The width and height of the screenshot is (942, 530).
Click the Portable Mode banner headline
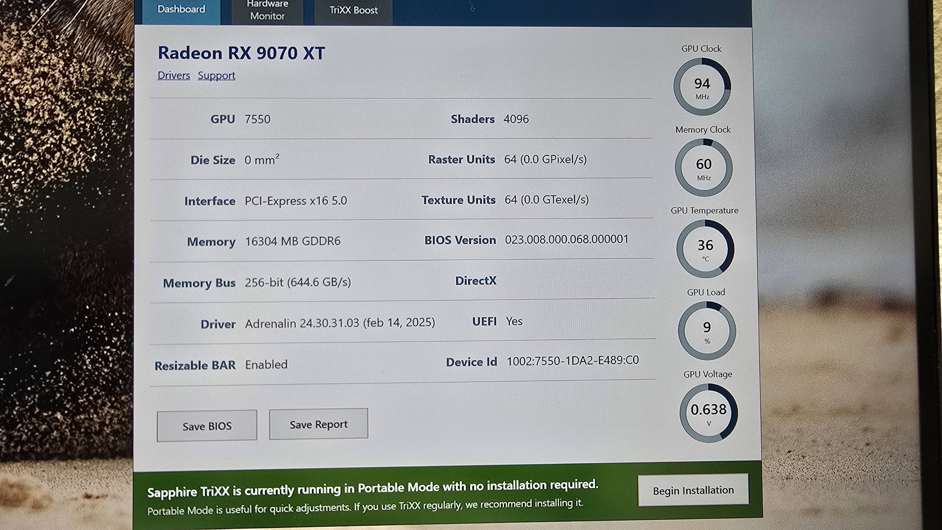373,488
